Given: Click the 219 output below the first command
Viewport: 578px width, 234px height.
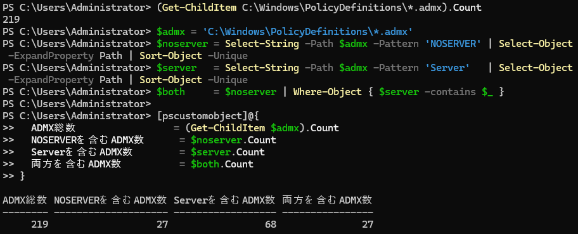Looking at the screenshot, I should pyautogui.click(x=11, y=20).
